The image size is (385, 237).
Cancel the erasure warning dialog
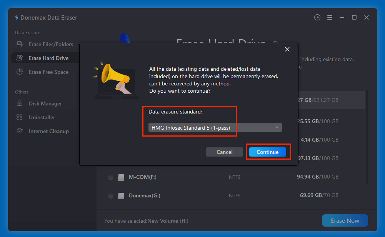point(224,152)
